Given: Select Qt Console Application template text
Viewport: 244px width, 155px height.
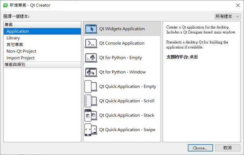Looking at the screenshot, I should [x=122, y=43].
